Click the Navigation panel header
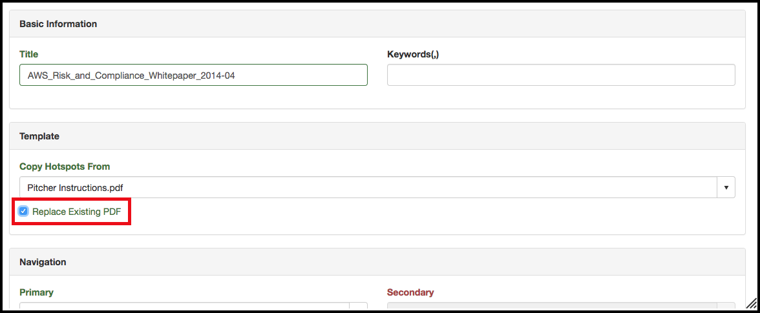 pyautogui.click(x=43, y=262)
